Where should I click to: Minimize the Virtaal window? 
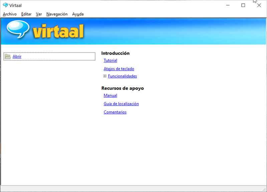coord(228,5)
